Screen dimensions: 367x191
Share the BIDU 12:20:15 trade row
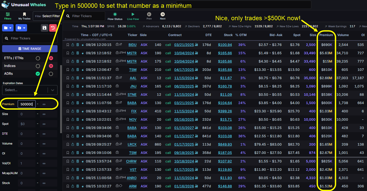(x=73, y=45)
